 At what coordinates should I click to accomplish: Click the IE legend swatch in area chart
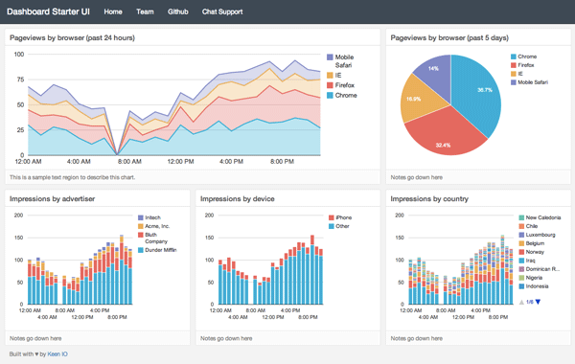pos(330,75)
